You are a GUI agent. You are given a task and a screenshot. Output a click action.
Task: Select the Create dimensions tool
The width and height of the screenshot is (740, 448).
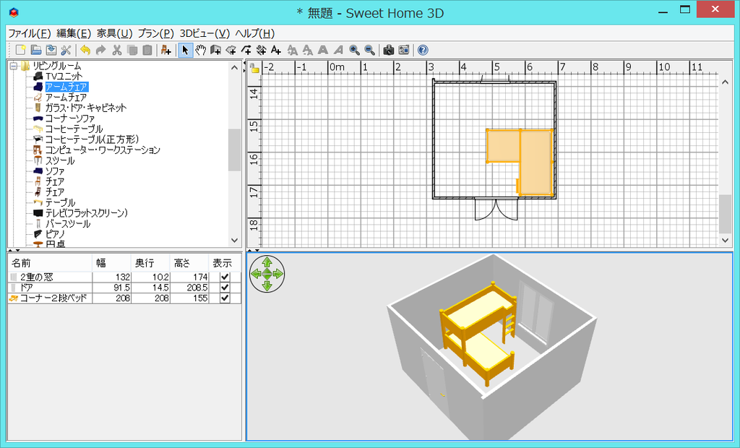[261, 50]
